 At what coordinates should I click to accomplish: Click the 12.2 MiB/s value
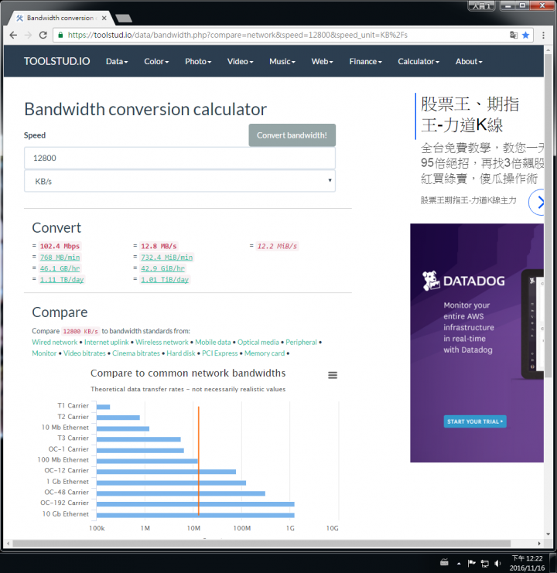coord(277,246)
